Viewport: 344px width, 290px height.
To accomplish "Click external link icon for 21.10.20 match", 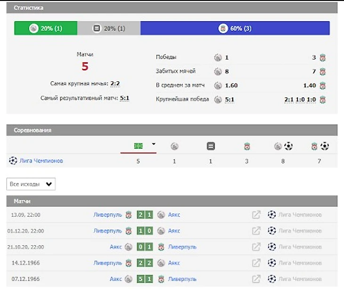I will pos(256,247).
